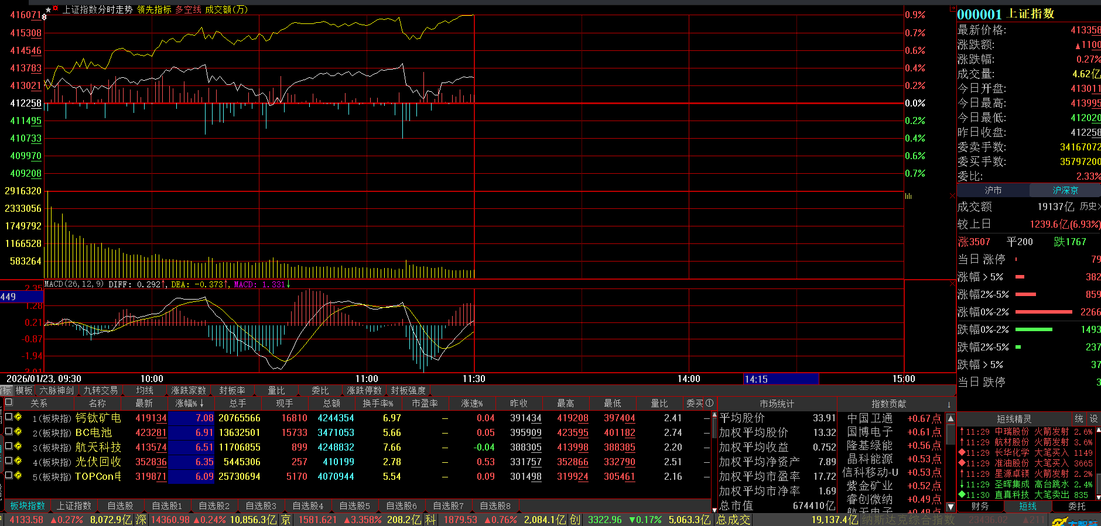This screenshot has height=526, width=1101.
Task: Select the 封板强度 indicator tab
Action: point(408,390)
